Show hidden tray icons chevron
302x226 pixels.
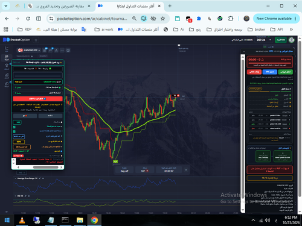click(x=253, y=221)
